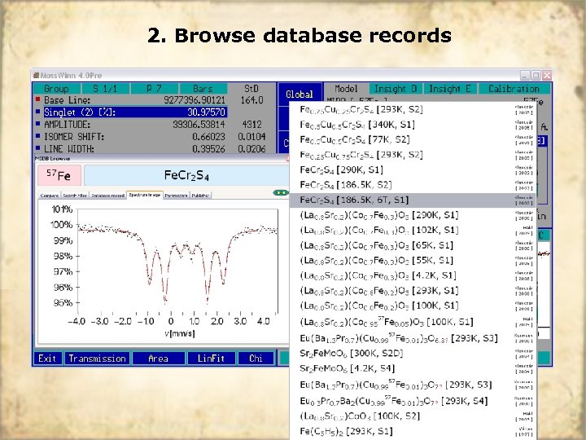Click the blue marker beside ISOMER SHIFT
Image resolution: width=586 pixels, height=440 pixels.
tap(37, 136)
